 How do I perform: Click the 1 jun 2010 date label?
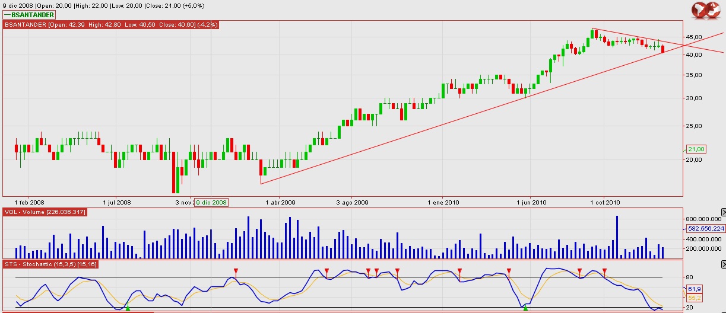tap(532, 202)
